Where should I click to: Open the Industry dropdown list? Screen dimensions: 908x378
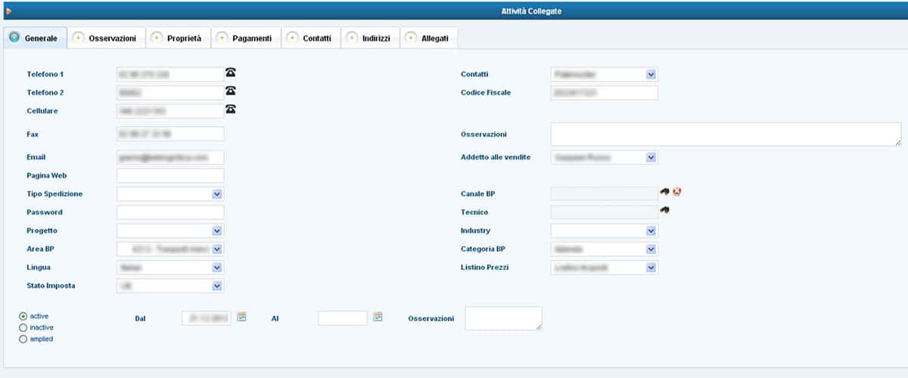point(651,231)
